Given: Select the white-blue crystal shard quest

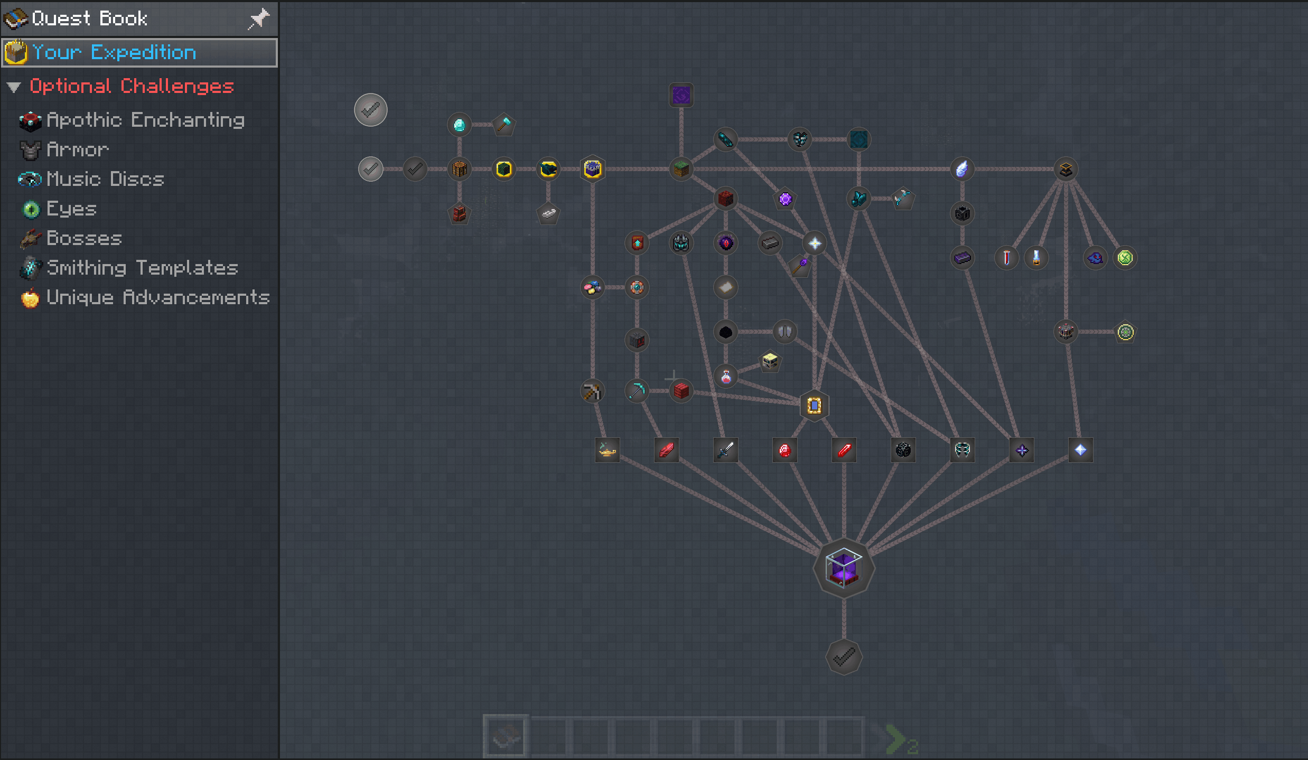Looking at the screenshot, I should point(962,170).
